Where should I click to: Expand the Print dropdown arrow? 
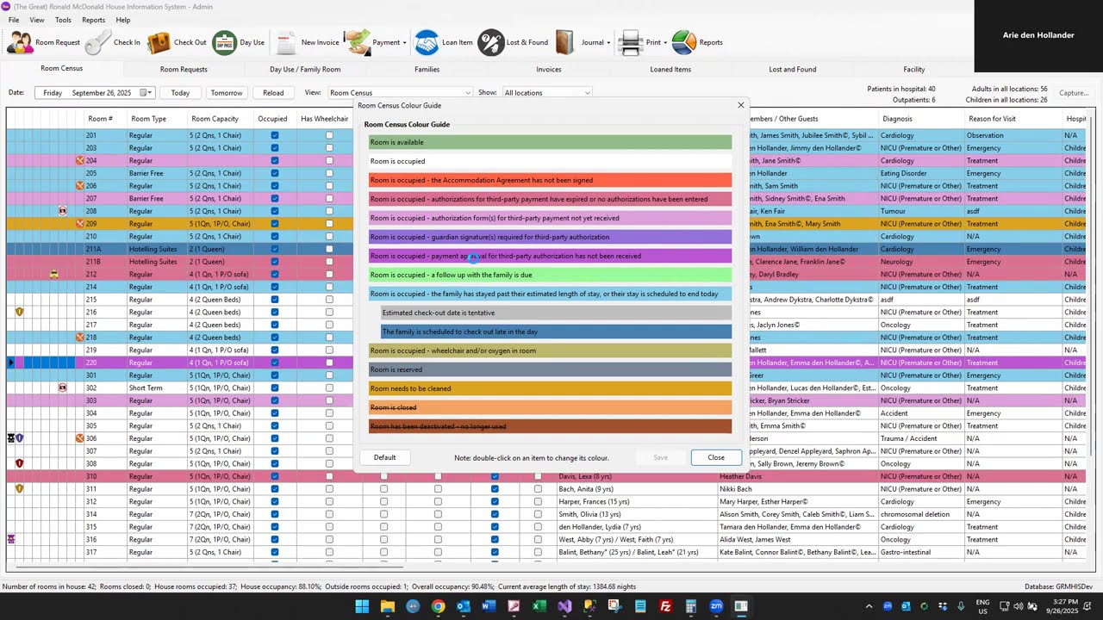[665, 42]
